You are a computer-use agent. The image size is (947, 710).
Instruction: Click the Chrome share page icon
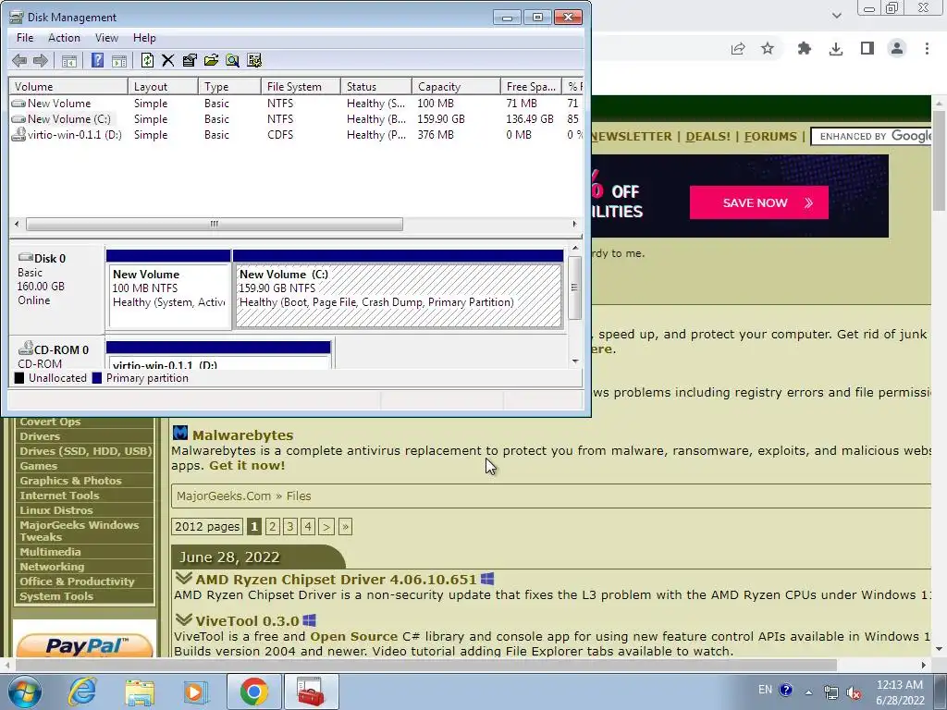point(738,48)
